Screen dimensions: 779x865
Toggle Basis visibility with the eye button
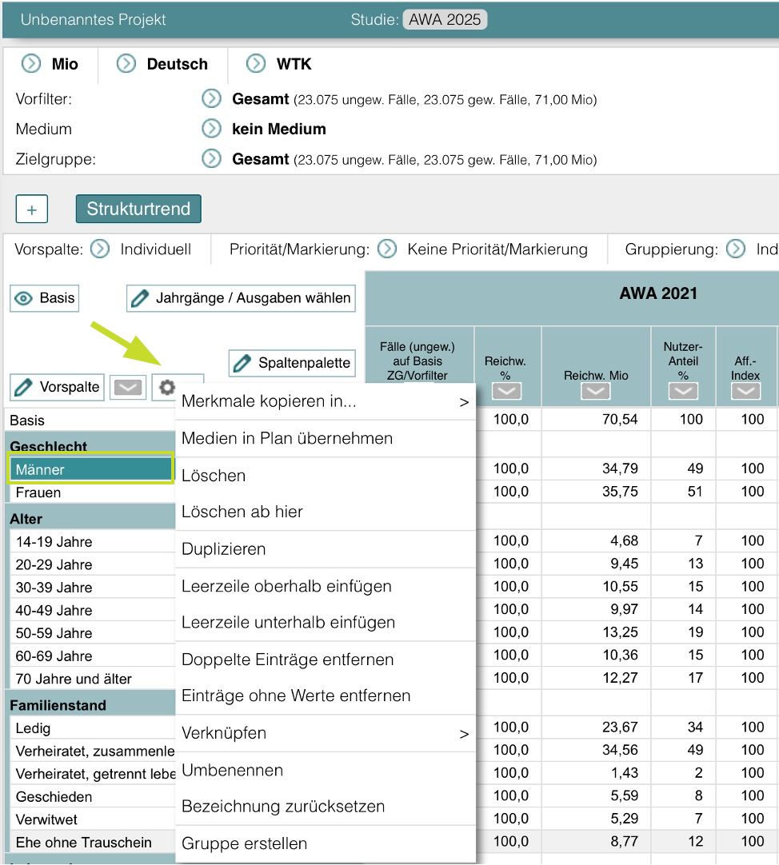point(45,298)
